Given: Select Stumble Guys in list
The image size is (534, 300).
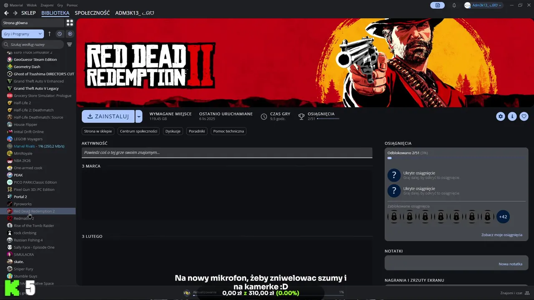Looking at the screenshot, I should tap(38, 276).
